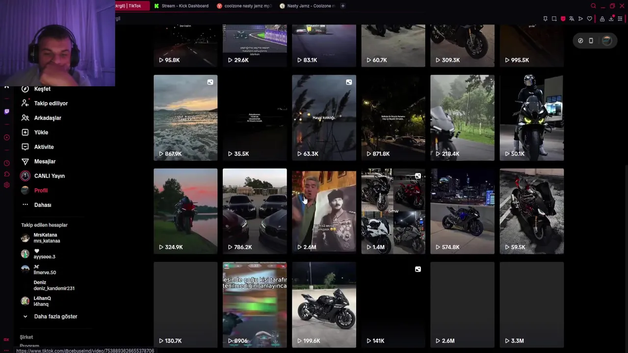
Task: Click the snapshot capture icon in toolbar
Action: coord(554,19)
